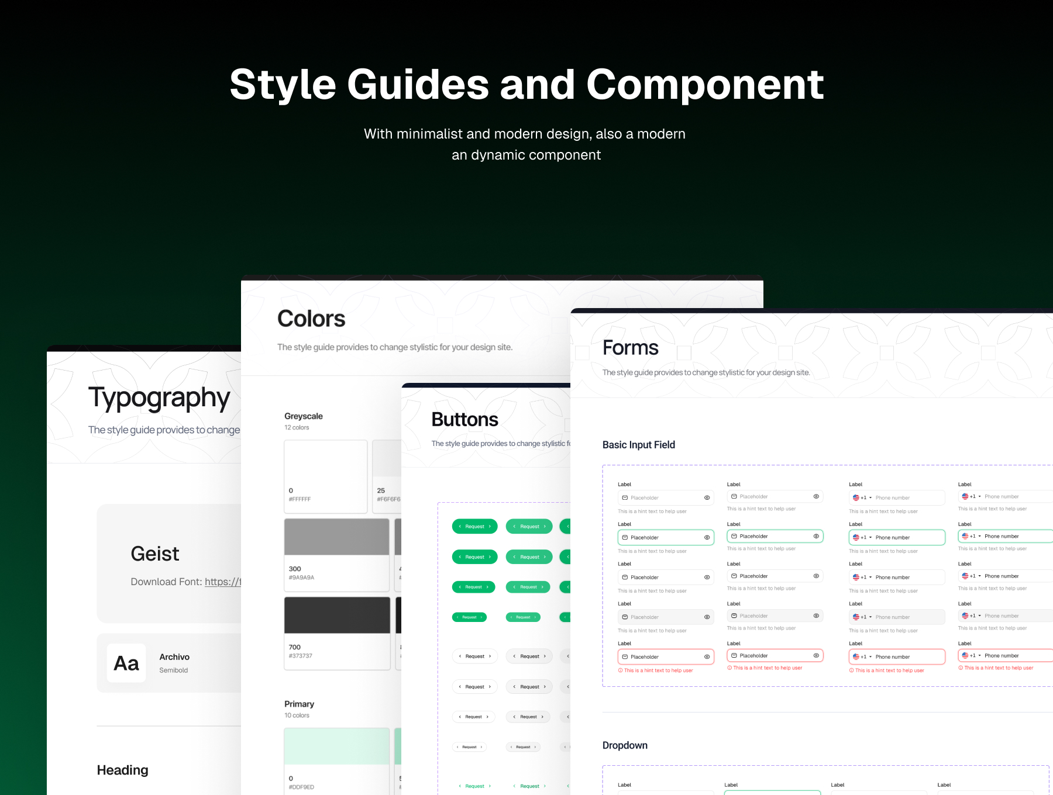Click card icon in first column's top Placeholder field
1053x795 pixels.
[625, 498]
